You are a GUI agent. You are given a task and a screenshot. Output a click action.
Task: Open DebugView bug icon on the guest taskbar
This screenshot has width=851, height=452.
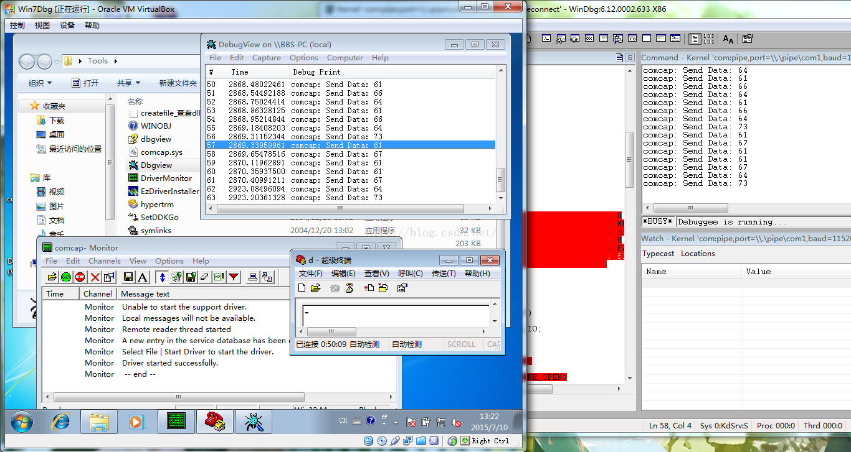click(x=254, y=422)
